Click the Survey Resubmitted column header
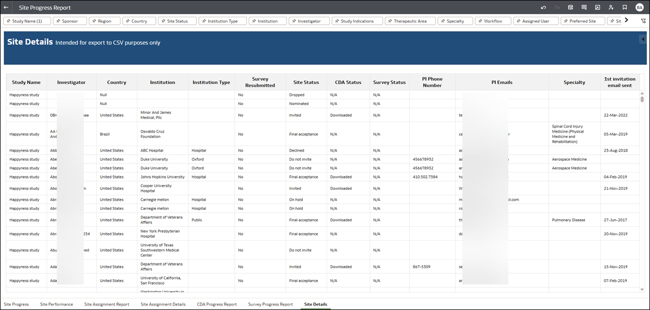Screen dimensions: 650x310 click(260, 82)
